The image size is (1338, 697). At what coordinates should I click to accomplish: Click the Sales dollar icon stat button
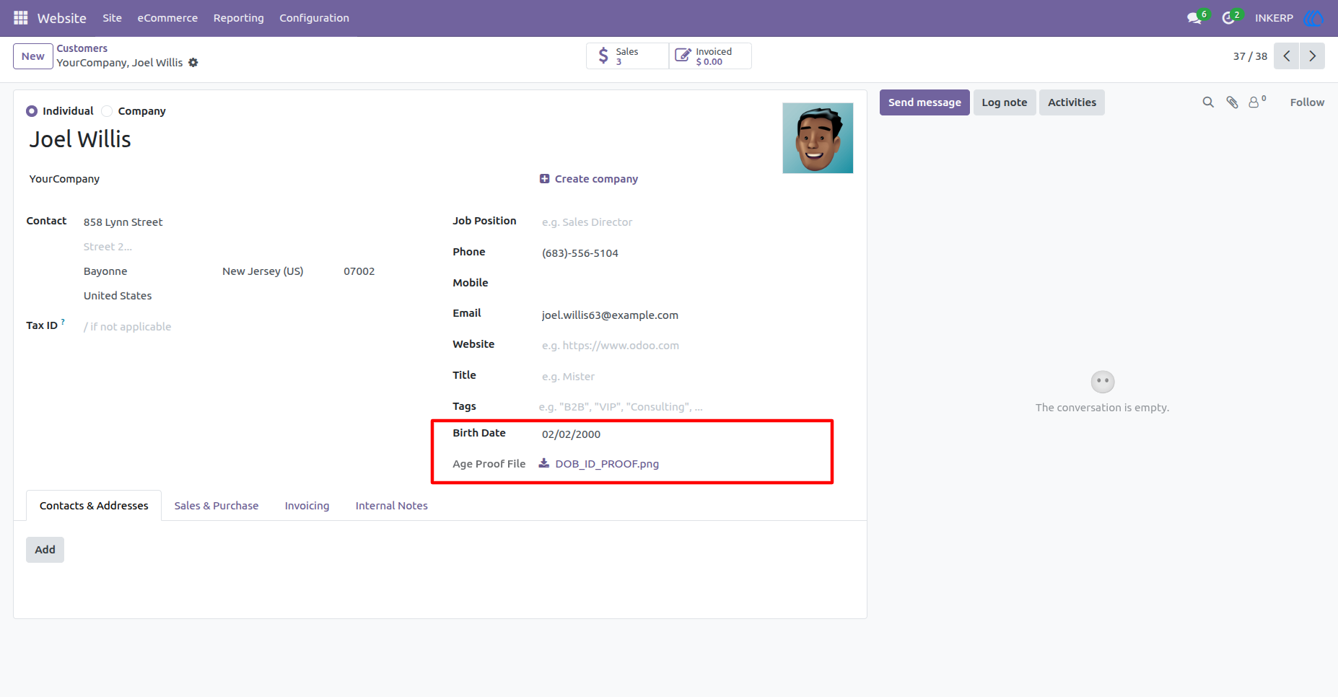[627, 56]
